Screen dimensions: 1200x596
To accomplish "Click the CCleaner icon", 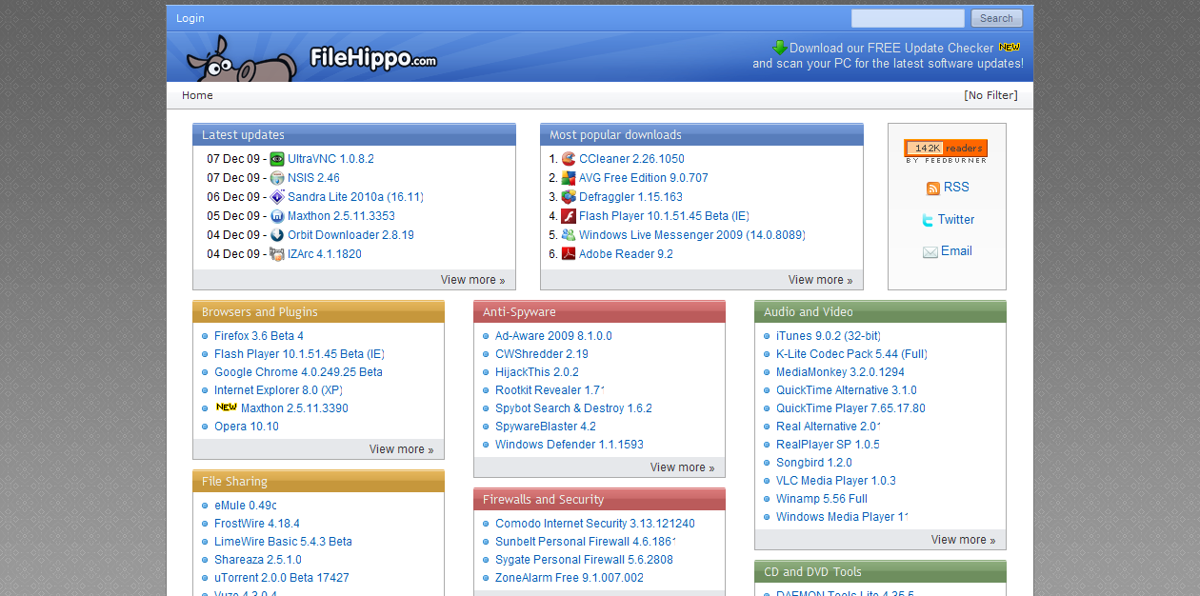I will point(569,159).
